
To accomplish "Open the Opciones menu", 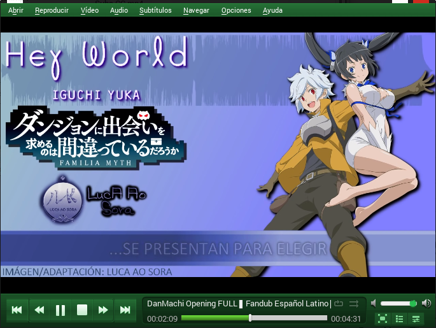I will [236, 10].
